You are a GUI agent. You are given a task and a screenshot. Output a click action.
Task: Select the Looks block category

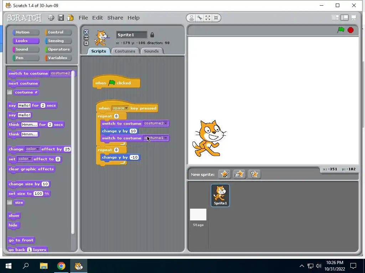coord(26,41)
